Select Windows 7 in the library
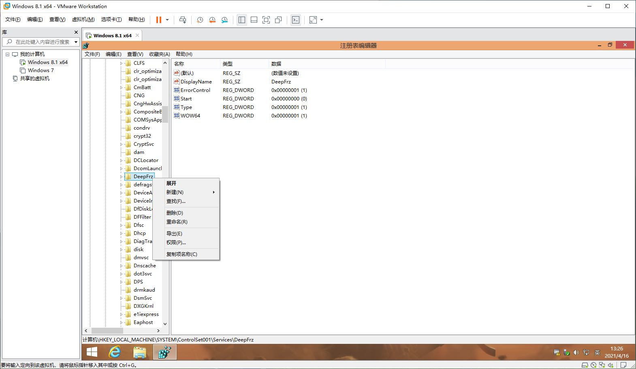This screenshot has height=369, width=636. click(41, 70)
